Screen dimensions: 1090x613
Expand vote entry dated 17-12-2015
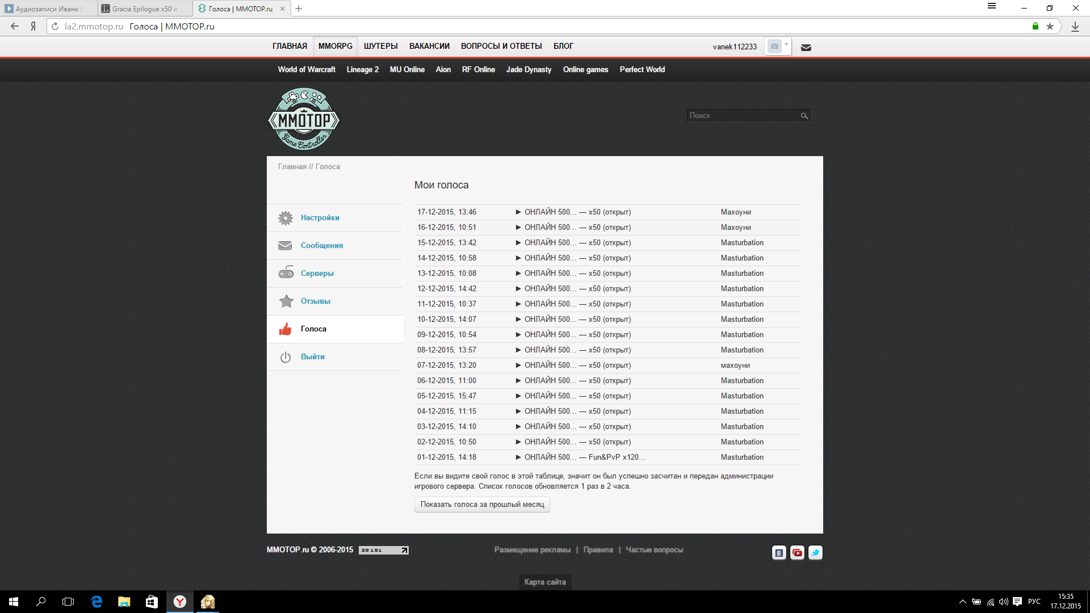(x=518, y=212)
